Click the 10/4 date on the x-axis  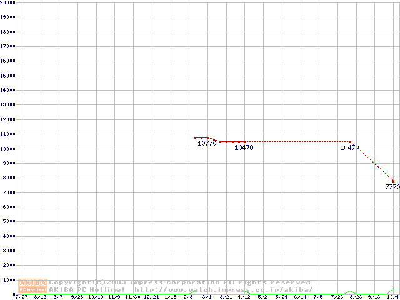click(393, 297)
